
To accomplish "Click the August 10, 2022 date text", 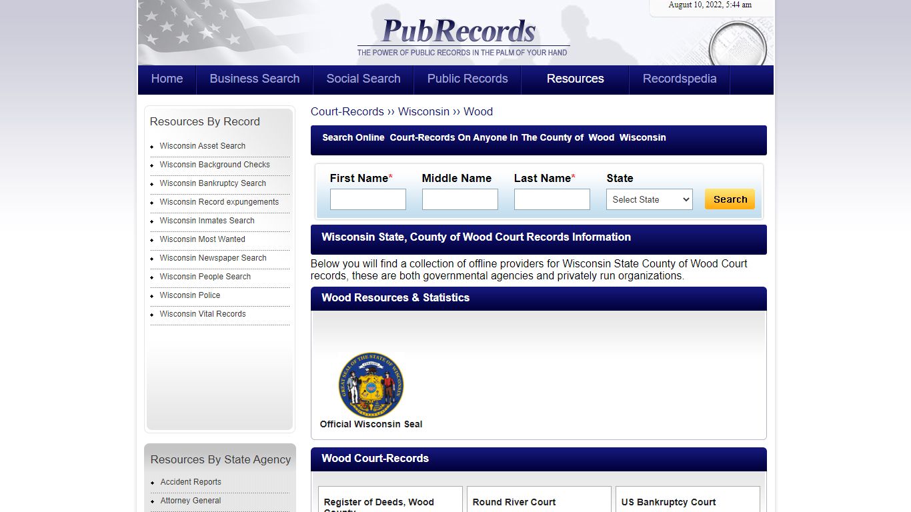I will pyautogui.click(x=710, y=5).
